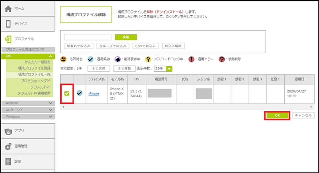Image resolution: width=319 pixels, height=173 pixels.
Task: Open the iPhone device name link
Action: pos(94,94)
